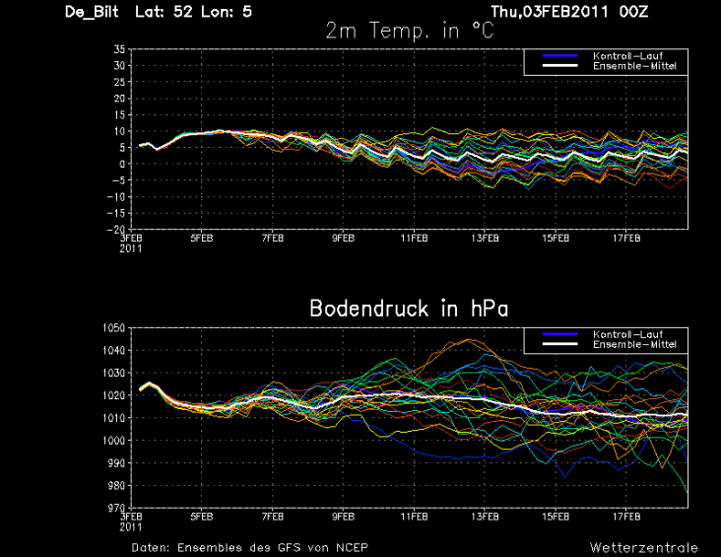This screenshot has height=557, width=721.
Task: Click 11FEB date label under temperature chart
Action: tap(415, 238)
